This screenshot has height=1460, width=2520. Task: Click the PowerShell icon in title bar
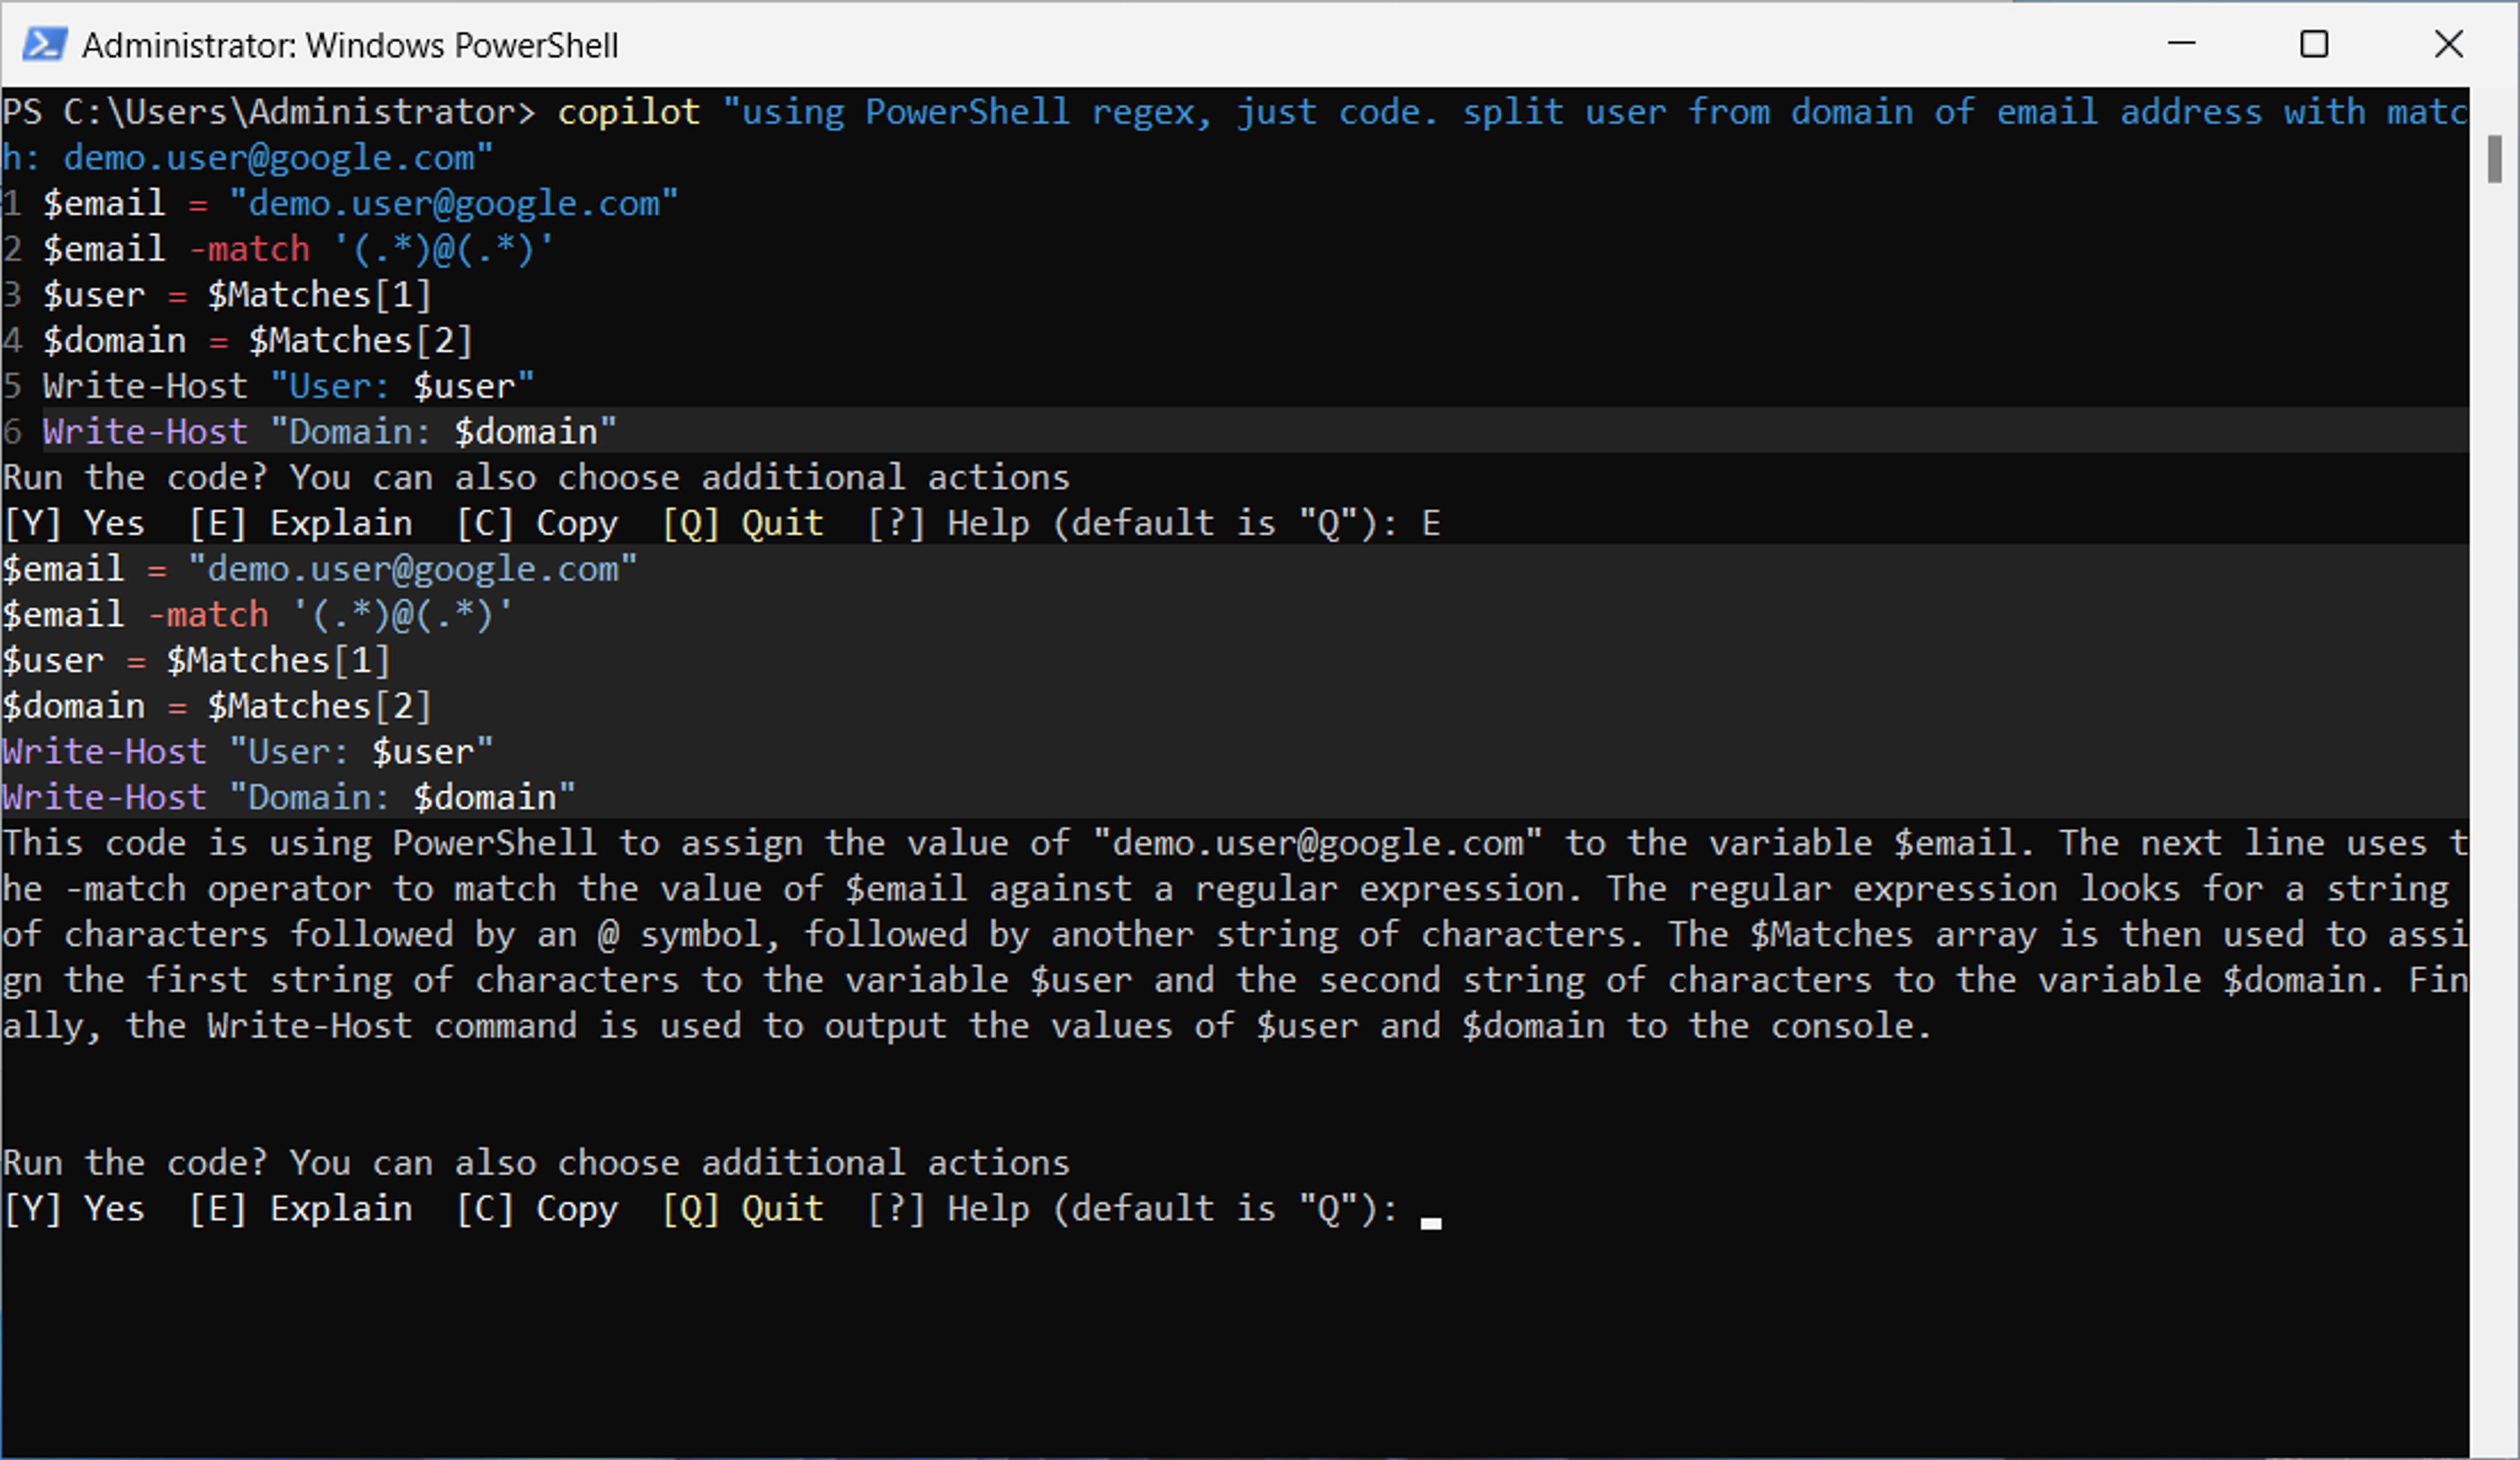click(44, 44)
